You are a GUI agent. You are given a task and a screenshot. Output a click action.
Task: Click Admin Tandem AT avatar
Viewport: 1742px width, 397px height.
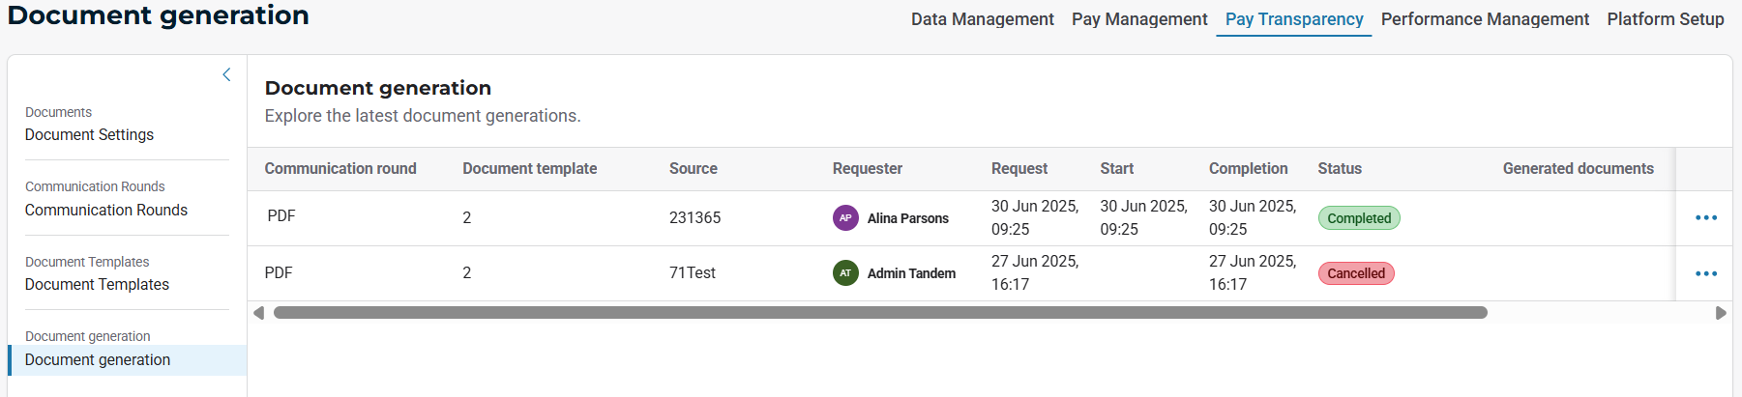[845, 273]
